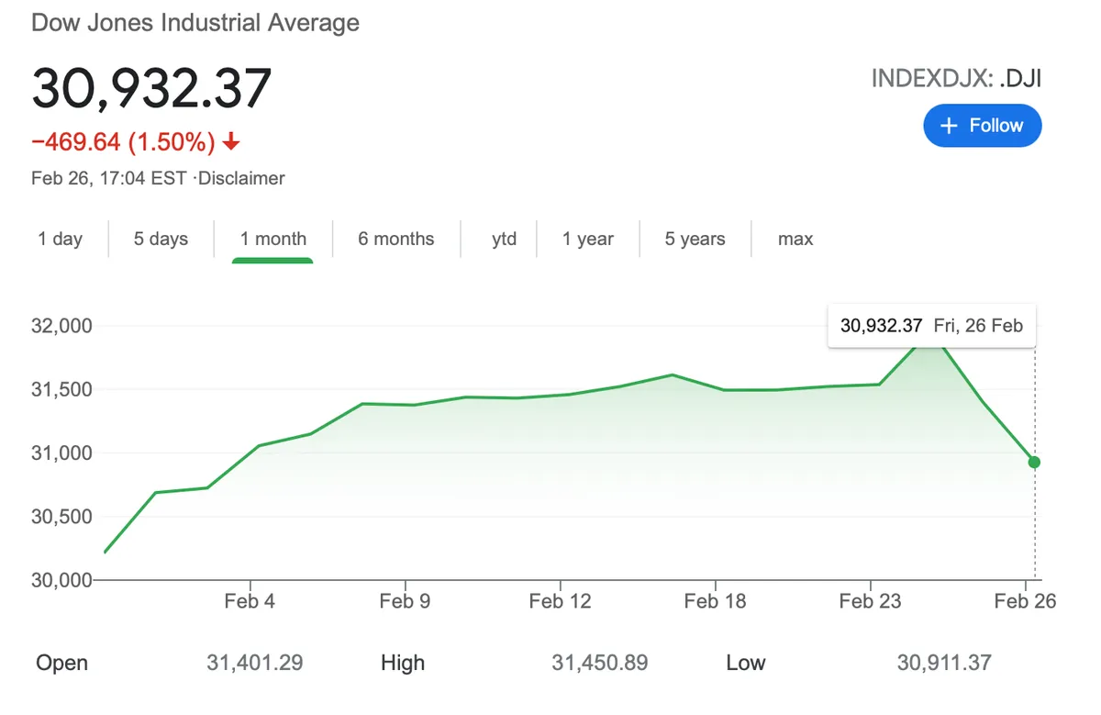Select the 1 day range tab
The width and height of the screenshot is (1101, 715).
[61, 240]
